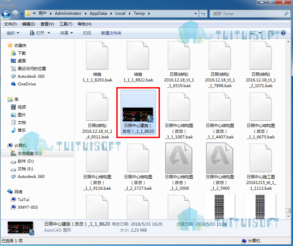This screenshot has height=246, width=293.
Task: Select the AutoCAD file 日照中心结构图（改总）_1_2_3008
Action: click(x=179, y=158)
